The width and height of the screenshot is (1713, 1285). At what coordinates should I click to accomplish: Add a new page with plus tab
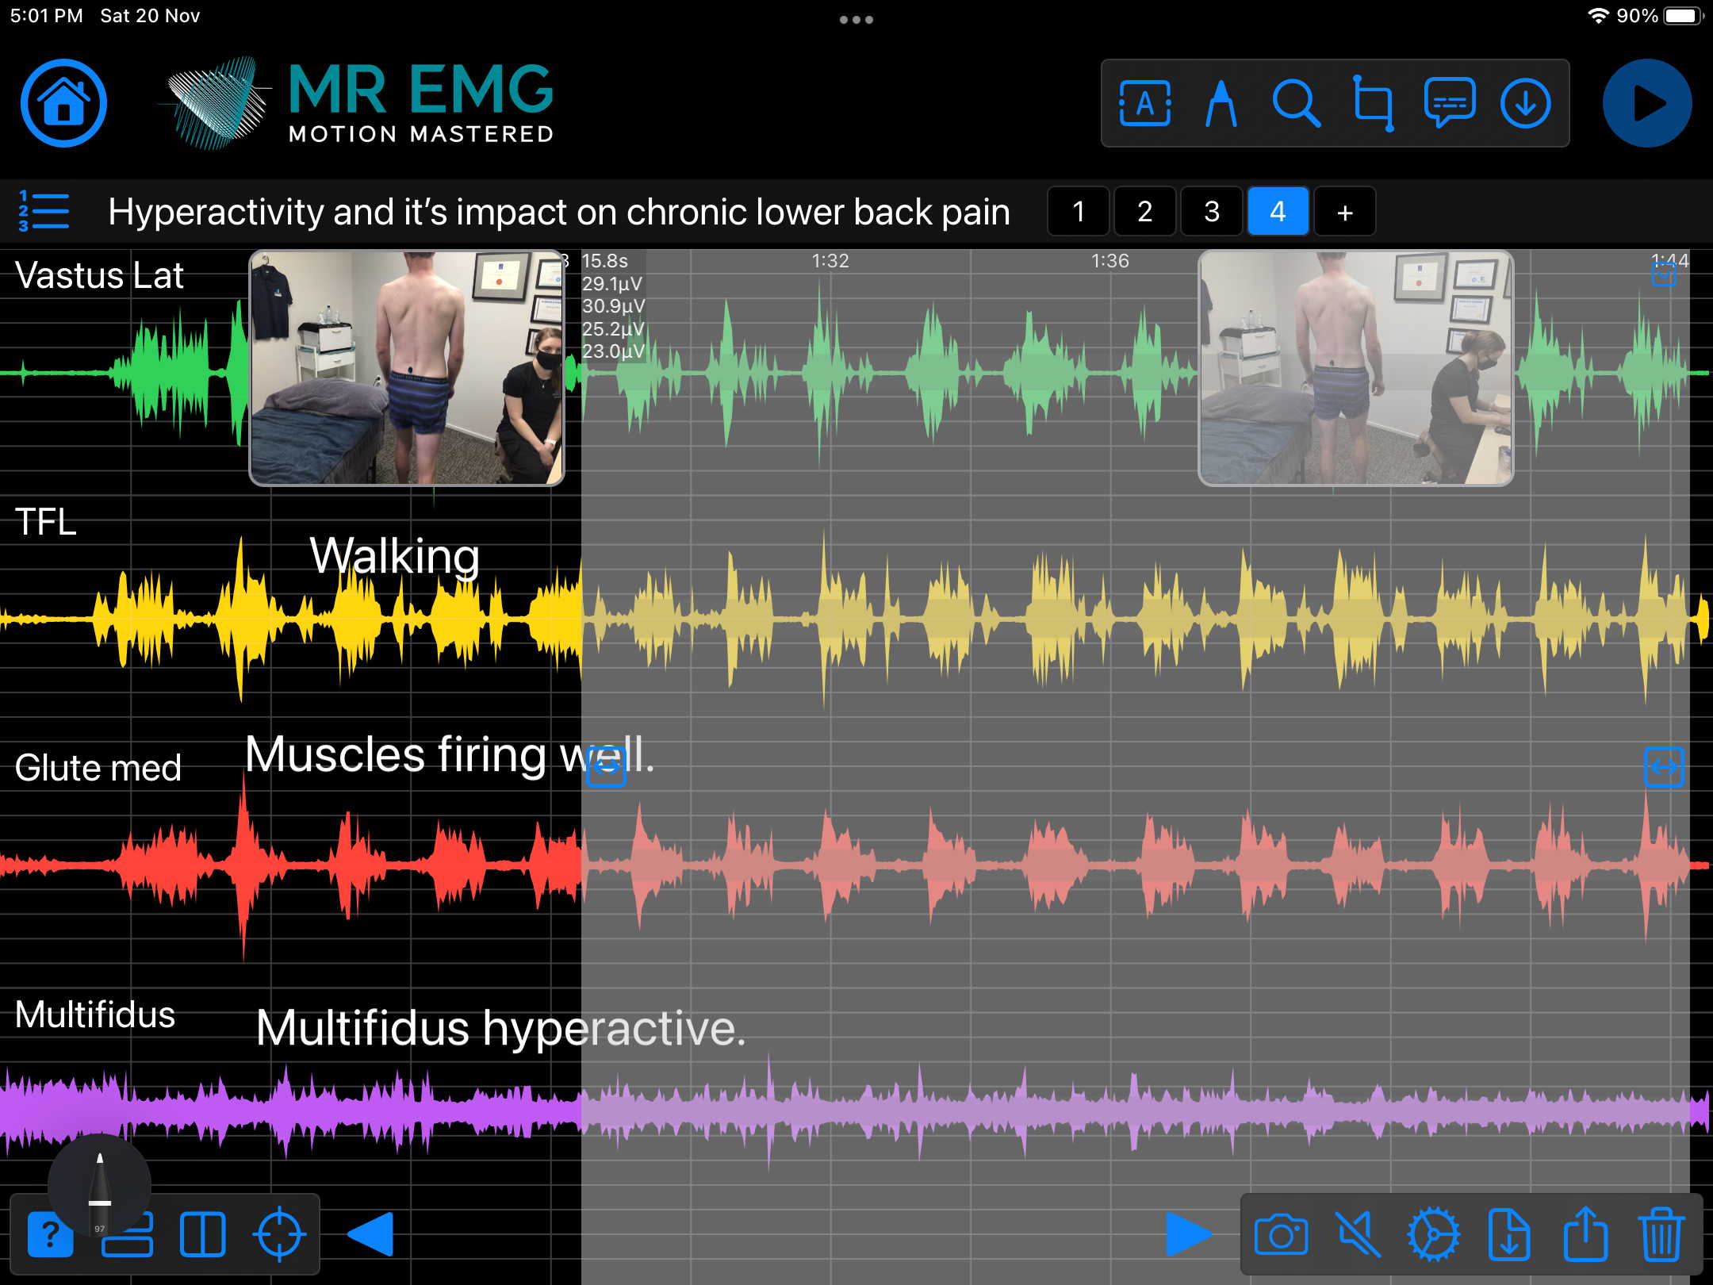click(1344, 212)
